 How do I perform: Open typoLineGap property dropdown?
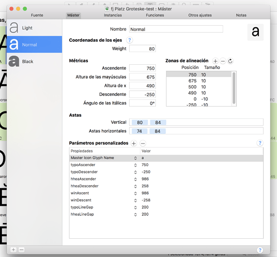[136, 207]
